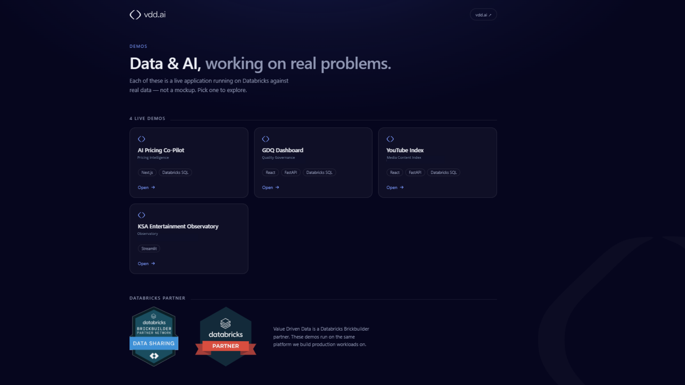Viewport: 685px width, 385px height.
Task: Click the DEMOS heading label
Action: (138, 46)
